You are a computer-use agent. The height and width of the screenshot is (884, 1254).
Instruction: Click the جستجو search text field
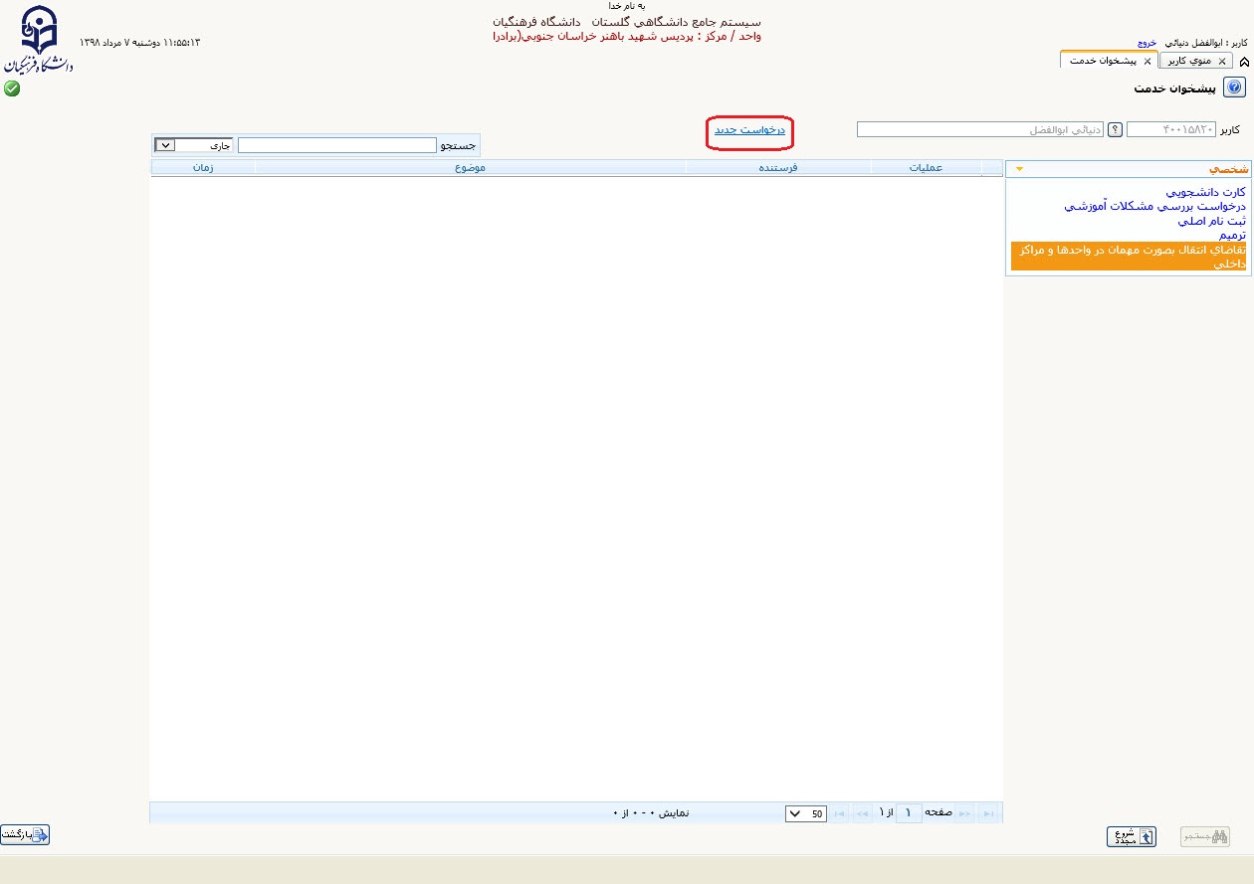tap(336, 145)
